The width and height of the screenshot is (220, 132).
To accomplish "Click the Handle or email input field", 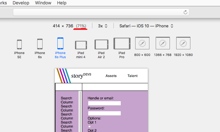I will point(104,103).
